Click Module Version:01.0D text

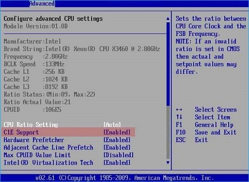35,26
